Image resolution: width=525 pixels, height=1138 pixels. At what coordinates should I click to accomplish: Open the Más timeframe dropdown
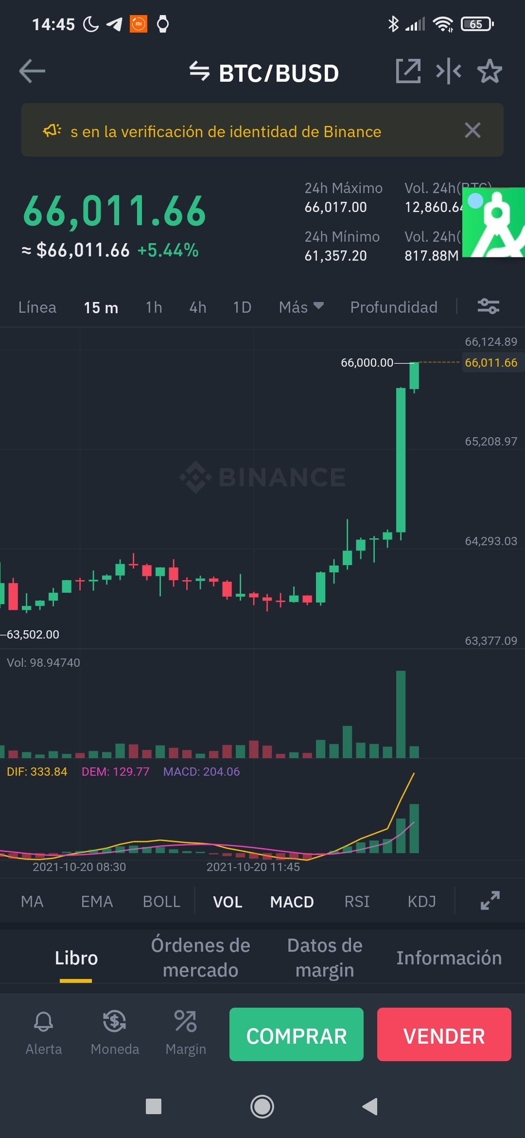[301, 307]
